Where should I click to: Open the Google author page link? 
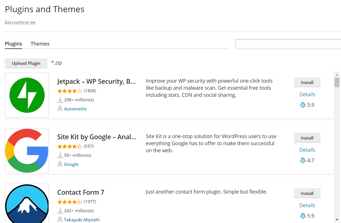(71, 164)
